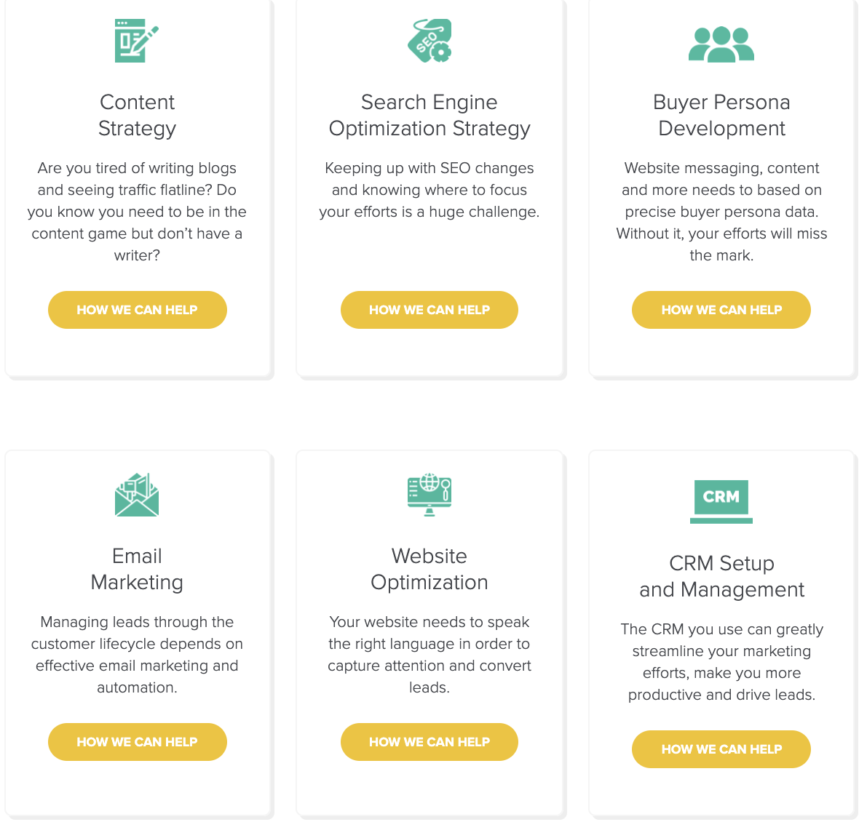Select the Buyer Persona Development heading
Screen dimensions: 859x822
coord(721,115)
